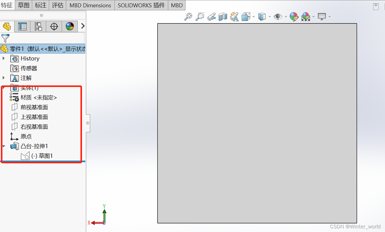Screen dimensions: 385x232
Task: Expand the History tree node
Action: coord(3,58)
